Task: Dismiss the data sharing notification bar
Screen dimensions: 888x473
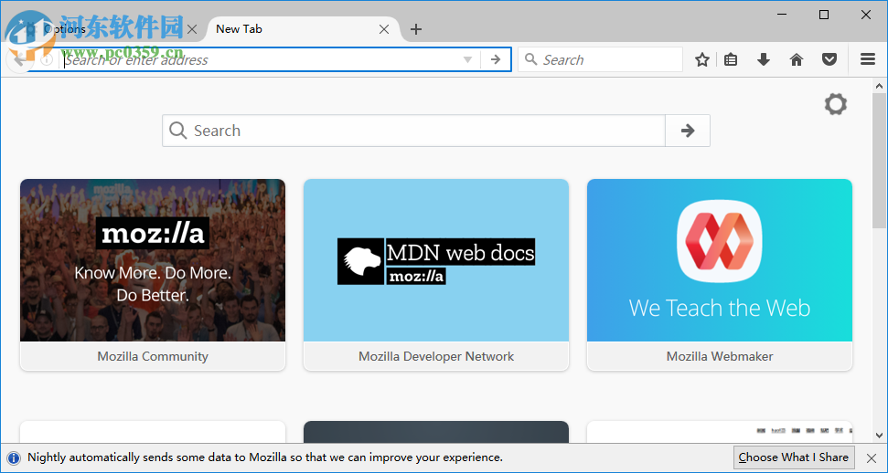Action: coord(872,457)
